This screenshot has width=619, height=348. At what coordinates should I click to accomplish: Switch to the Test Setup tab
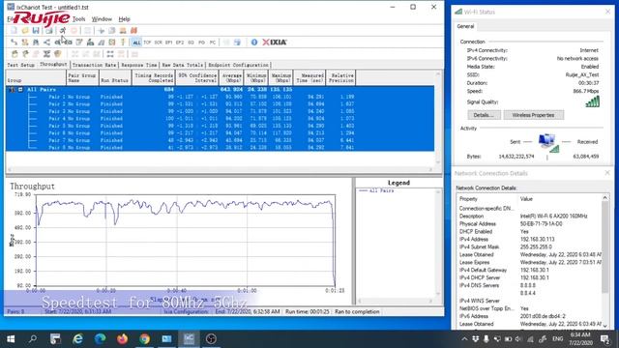(21, 65)
